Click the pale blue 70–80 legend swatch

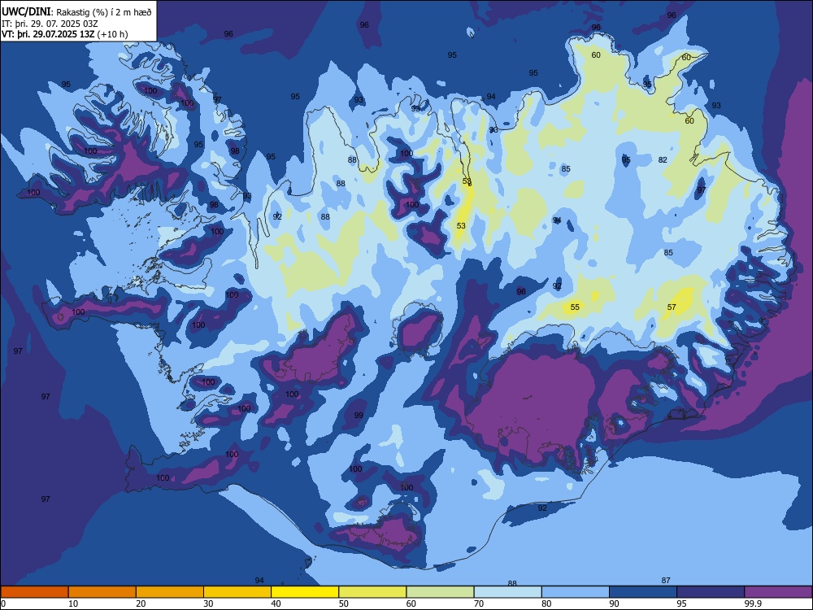(x=508, y=592)
